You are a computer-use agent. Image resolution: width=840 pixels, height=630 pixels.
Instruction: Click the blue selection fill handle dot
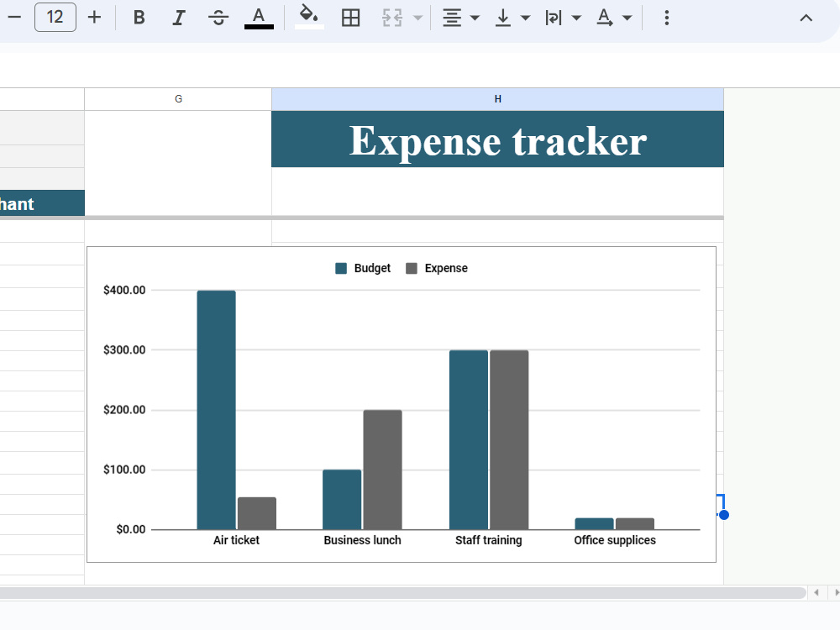point(724,515)
